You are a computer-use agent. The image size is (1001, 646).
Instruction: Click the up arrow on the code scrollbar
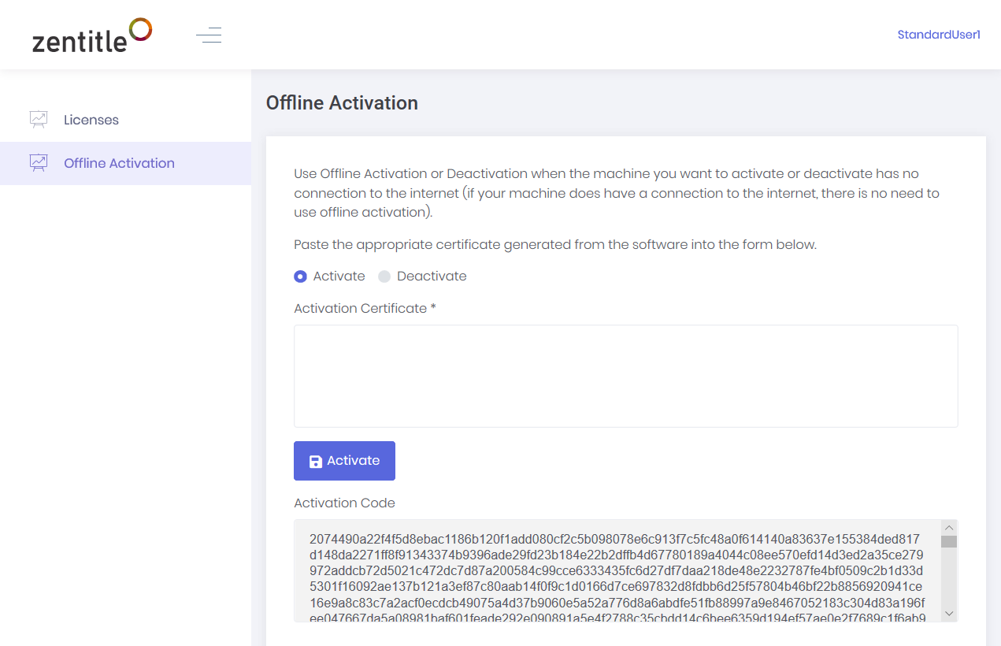[949, 528]
